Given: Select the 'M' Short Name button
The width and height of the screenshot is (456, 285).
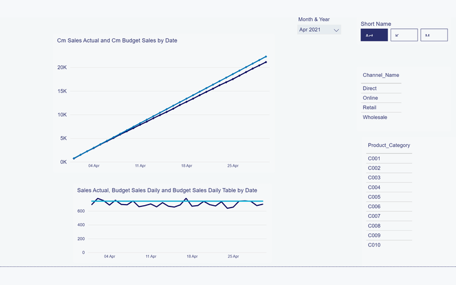Looking at the screenshot, I should click(434, 35).
